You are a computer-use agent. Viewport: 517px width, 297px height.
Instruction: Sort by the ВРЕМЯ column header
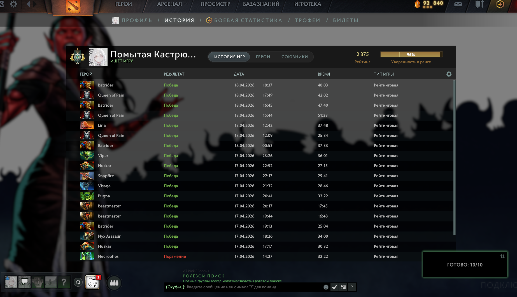point(324,74)
